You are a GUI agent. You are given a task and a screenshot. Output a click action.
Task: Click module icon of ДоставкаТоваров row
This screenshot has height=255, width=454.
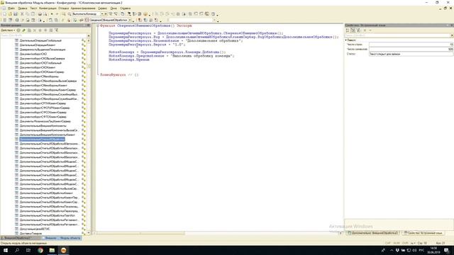16,233
